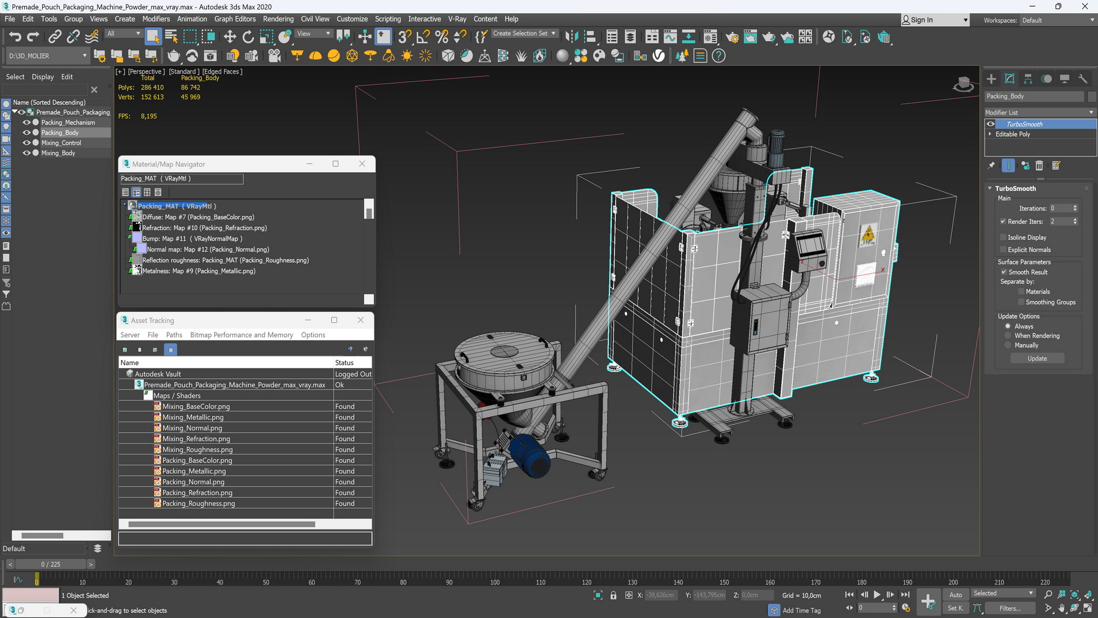Open the All selection filter dropdown
This screenshot has height=618, width=1098.
124,34
